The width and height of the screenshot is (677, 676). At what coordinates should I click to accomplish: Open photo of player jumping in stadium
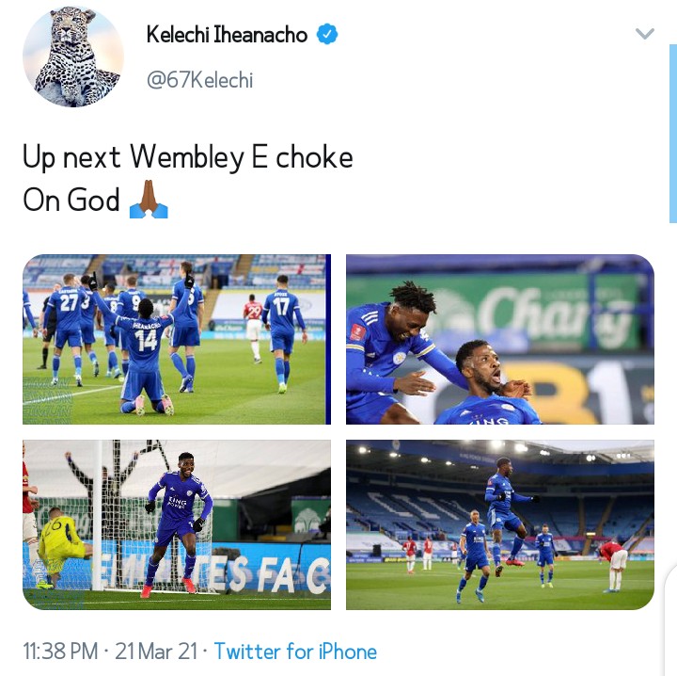coord(500,524)
